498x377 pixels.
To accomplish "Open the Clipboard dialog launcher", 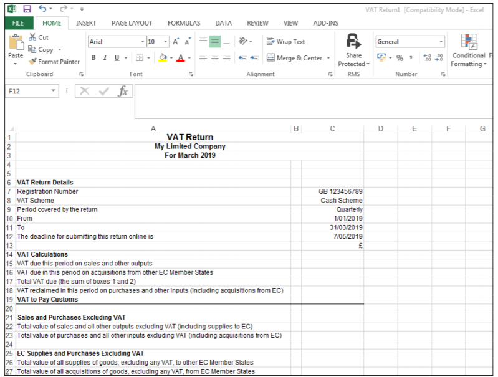I will (x=81, y=74).
